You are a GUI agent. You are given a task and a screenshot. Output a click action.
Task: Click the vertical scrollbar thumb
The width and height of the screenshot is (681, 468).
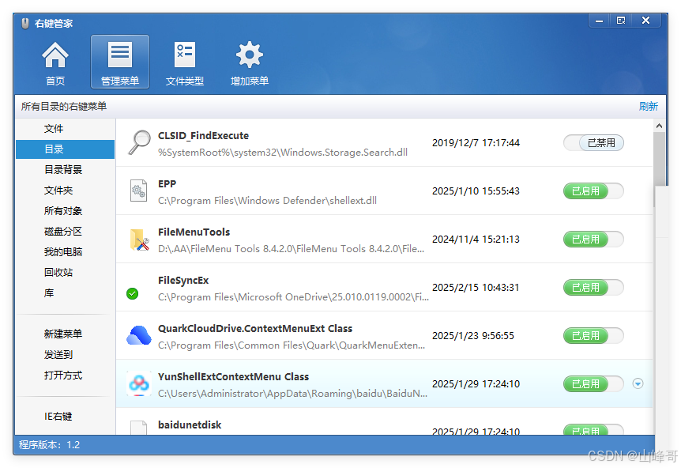click(x=659, y=159)
